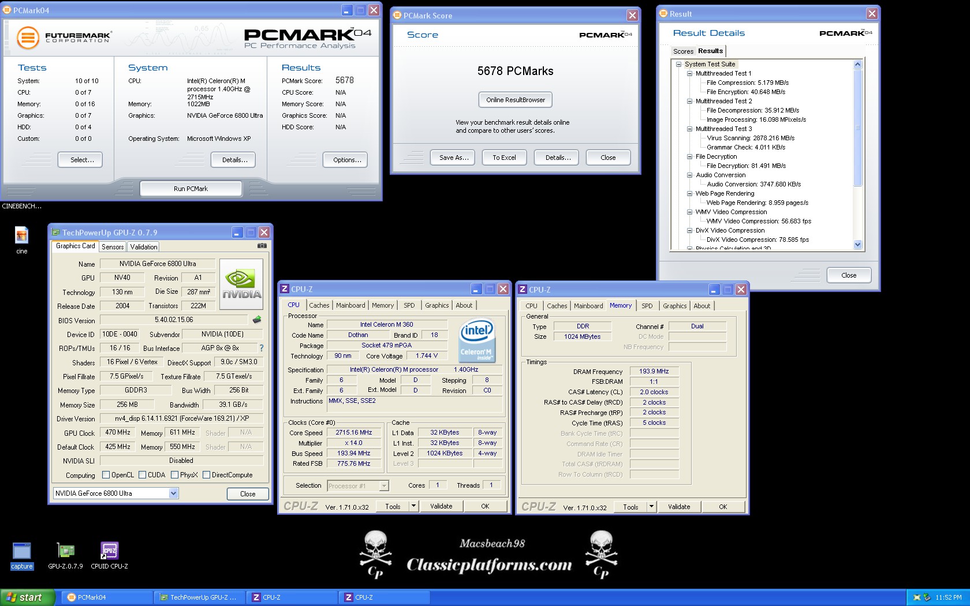This screenshot has height=606, width=970.
Task: Select 'Audio Conversion: 3747.680 KB/s' result row
Action: (x=753, y=184)
